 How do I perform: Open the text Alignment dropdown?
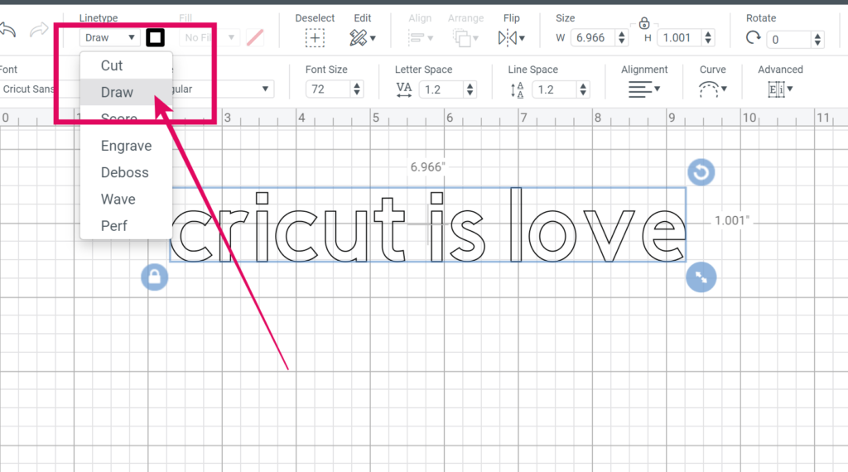coord(644,89)
